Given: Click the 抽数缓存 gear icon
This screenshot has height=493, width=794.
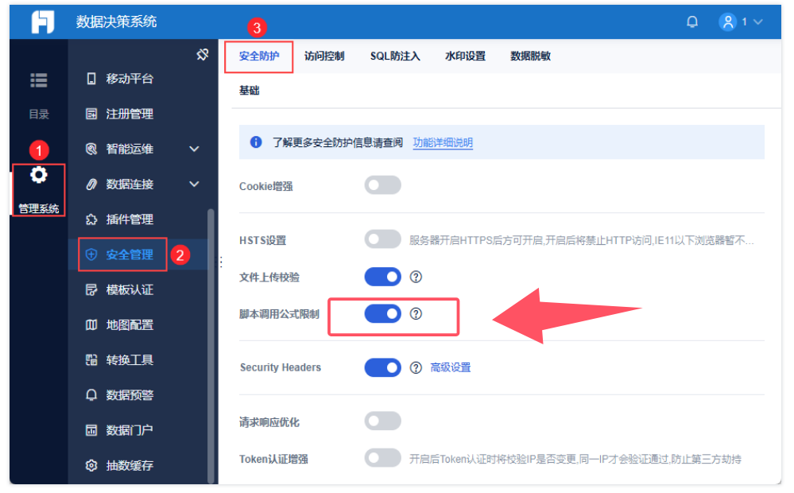Looking at the screenshot, I should 91,465.
